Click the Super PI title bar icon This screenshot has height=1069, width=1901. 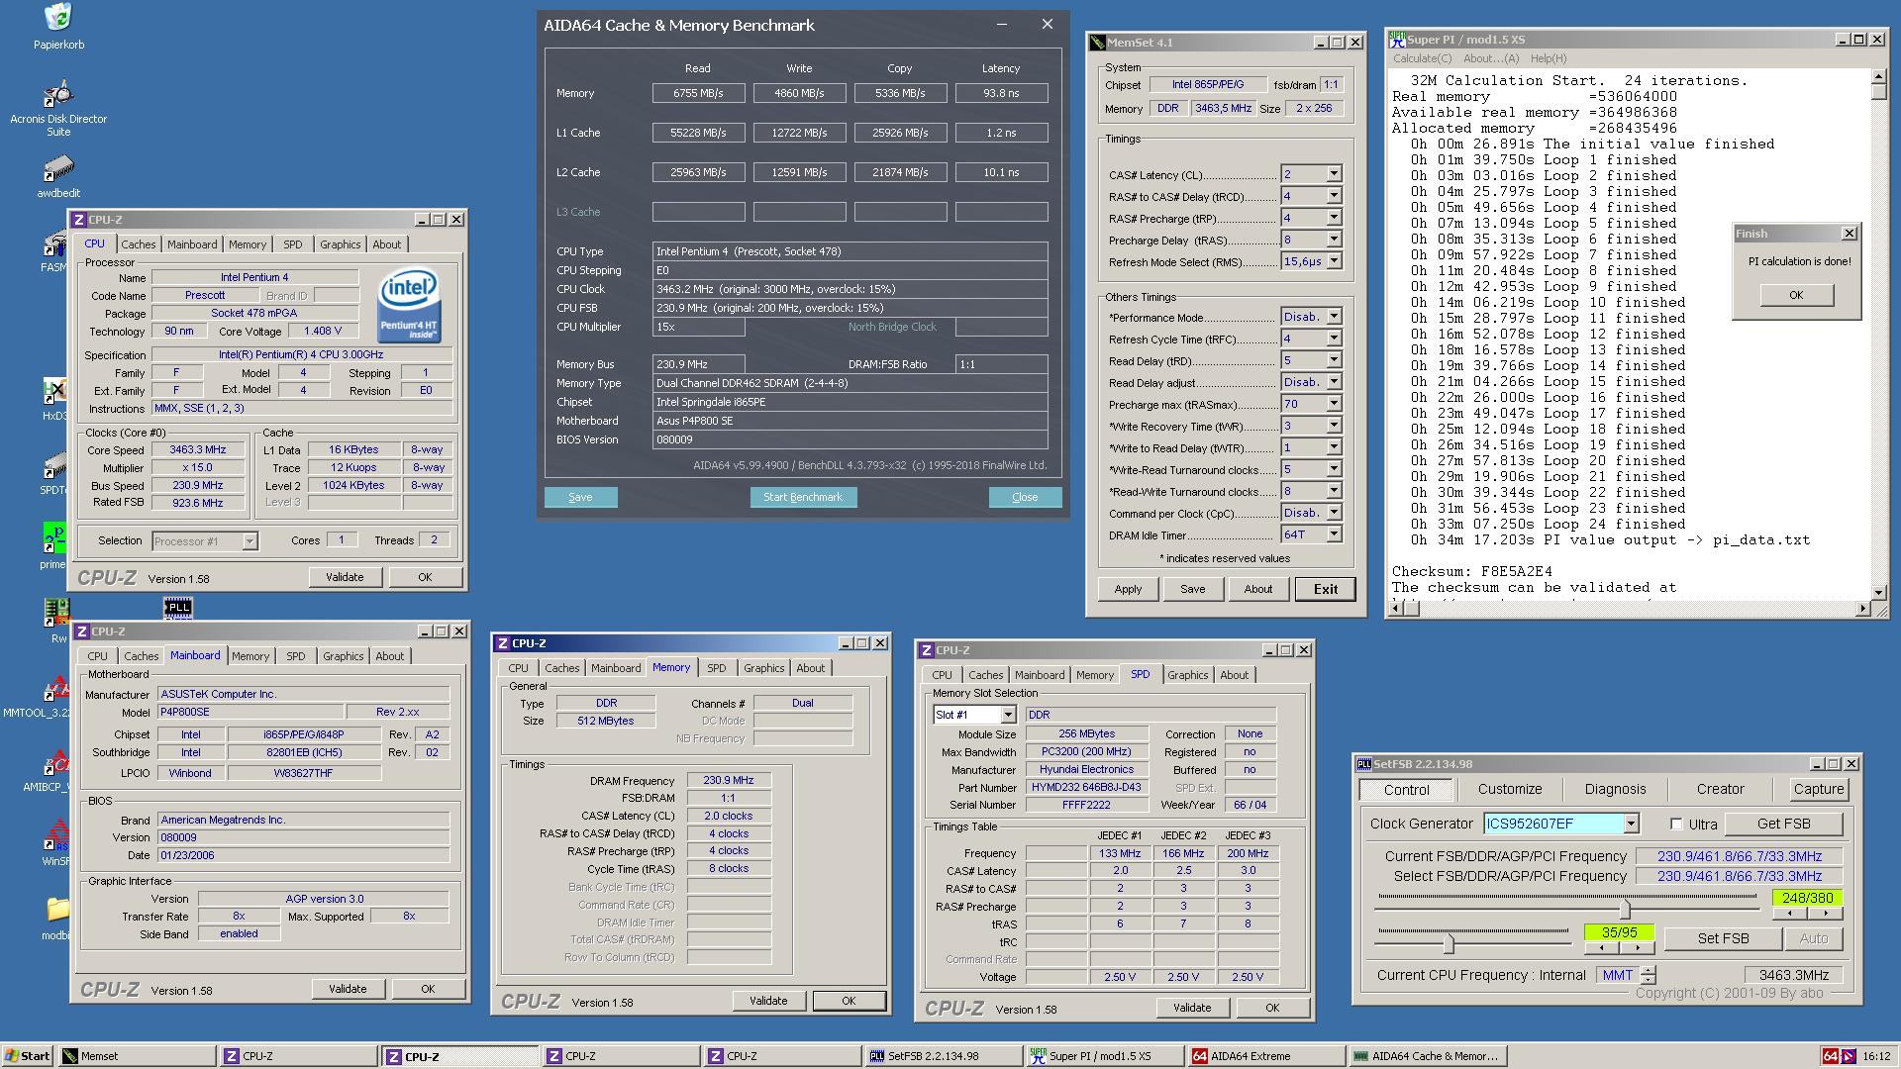pyautogui.click(x=1397, y=40)
